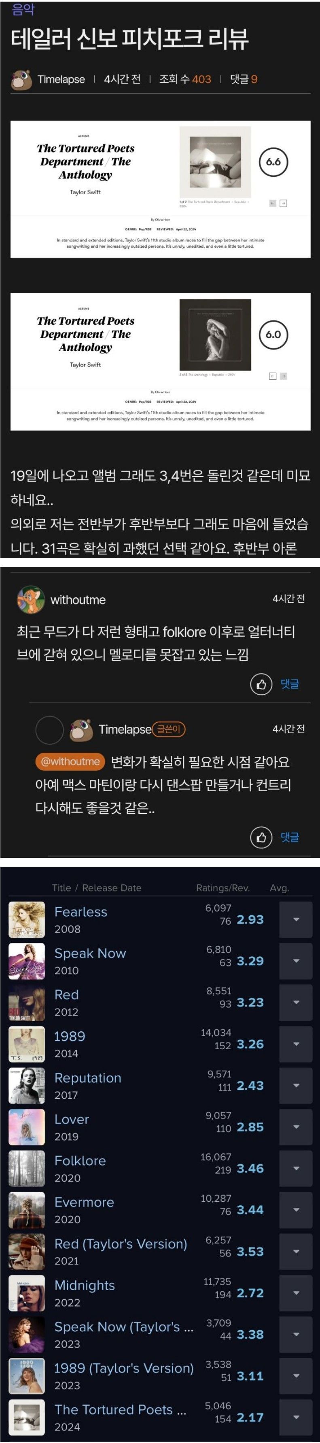Click the 6.6 score circle

[x=273, y=162]
